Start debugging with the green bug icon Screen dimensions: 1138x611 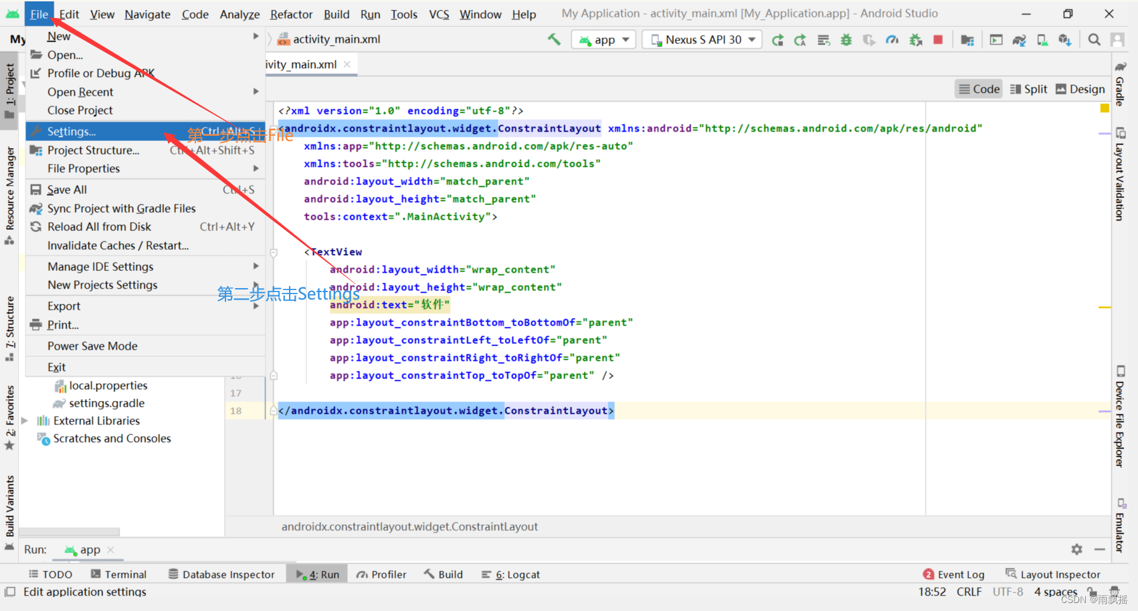pos(846,40)
